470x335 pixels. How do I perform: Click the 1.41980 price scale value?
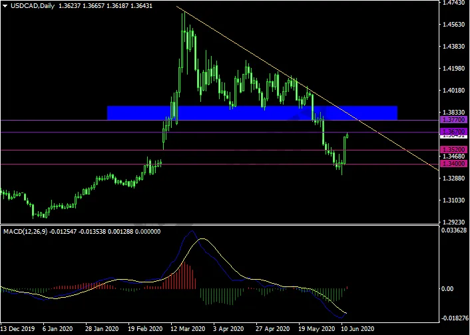(454, 69)
